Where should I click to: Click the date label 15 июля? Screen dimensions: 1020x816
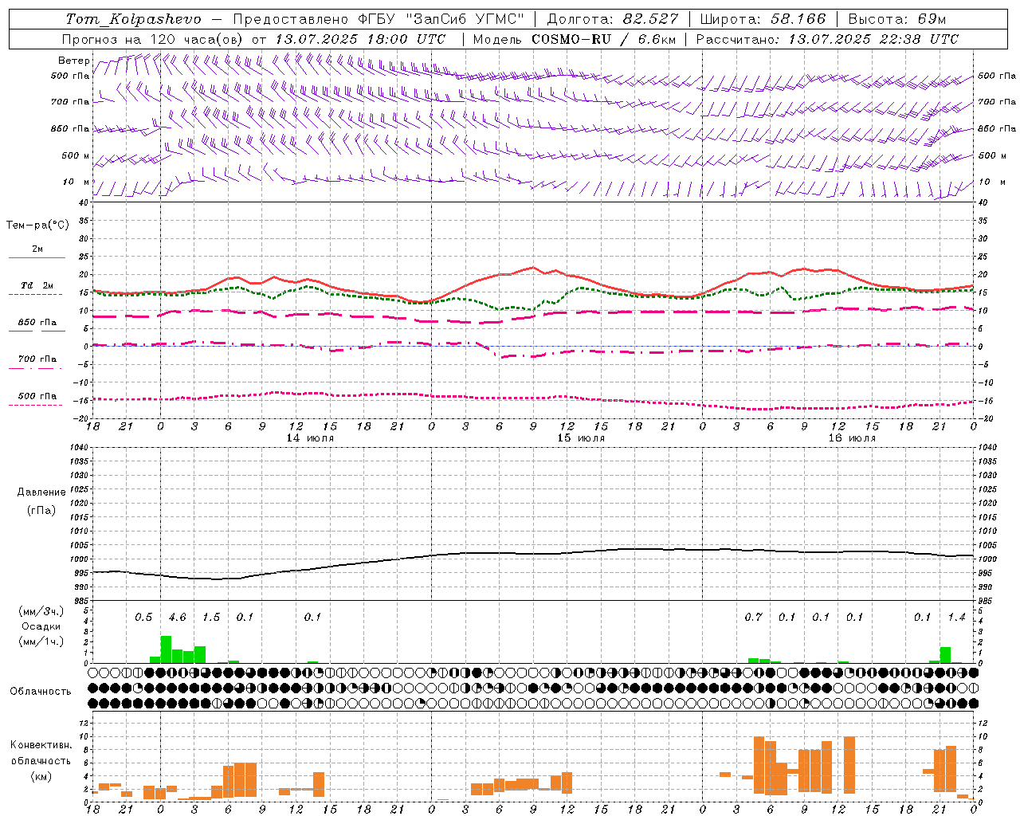581,438
